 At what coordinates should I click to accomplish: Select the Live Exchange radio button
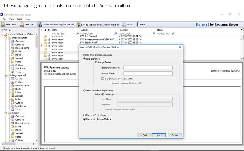pyautogui.click(x=85, y=59)
